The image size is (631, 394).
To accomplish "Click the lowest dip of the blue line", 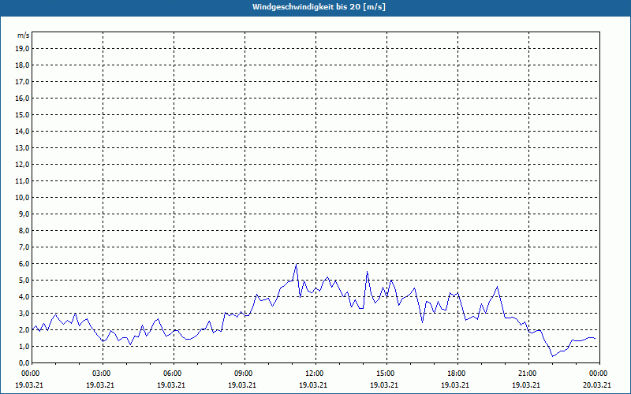I will point(553,356).
